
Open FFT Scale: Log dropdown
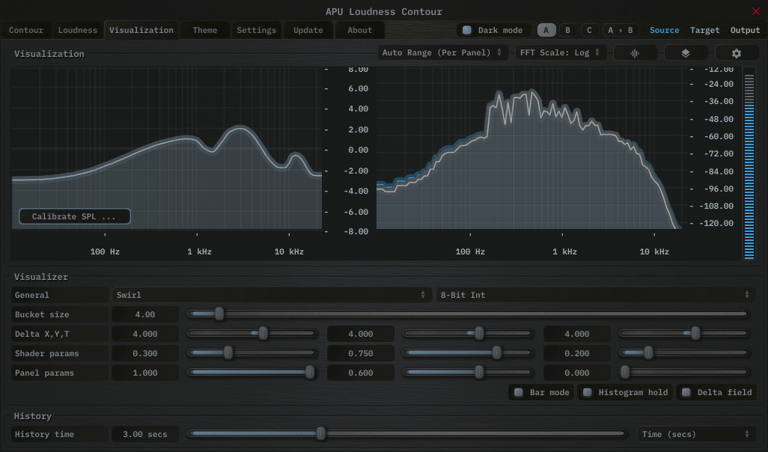(560, 52)
